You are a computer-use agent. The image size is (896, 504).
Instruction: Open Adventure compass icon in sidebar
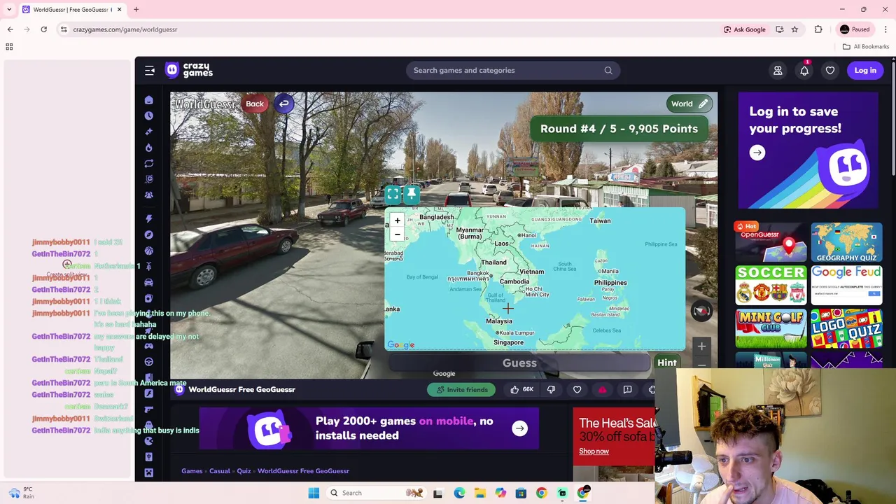[148, 235]
